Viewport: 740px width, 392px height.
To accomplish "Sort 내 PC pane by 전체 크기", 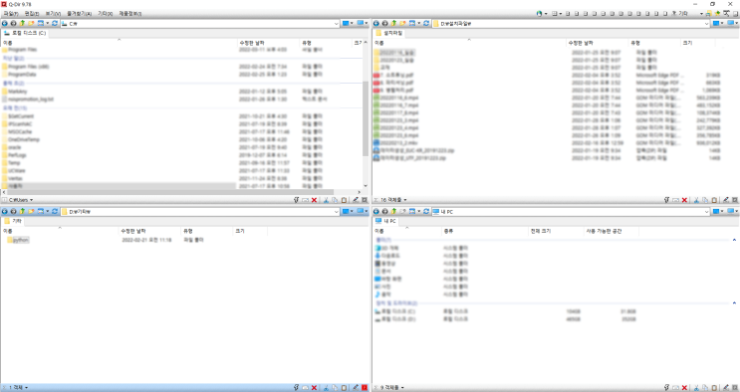I will pyautogui.click(x=556, y=231).
